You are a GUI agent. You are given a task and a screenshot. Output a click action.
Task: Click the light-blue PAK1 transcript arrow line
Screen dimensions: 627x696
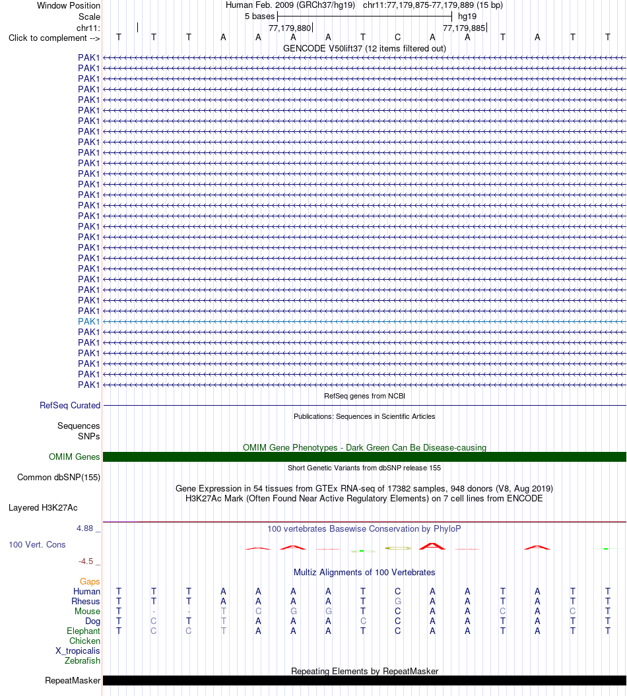coord(364,321)
